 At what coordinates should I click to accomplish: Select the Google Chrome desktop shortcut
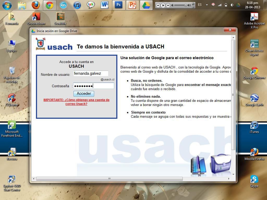pyautogui.click(x=254, y=73)
